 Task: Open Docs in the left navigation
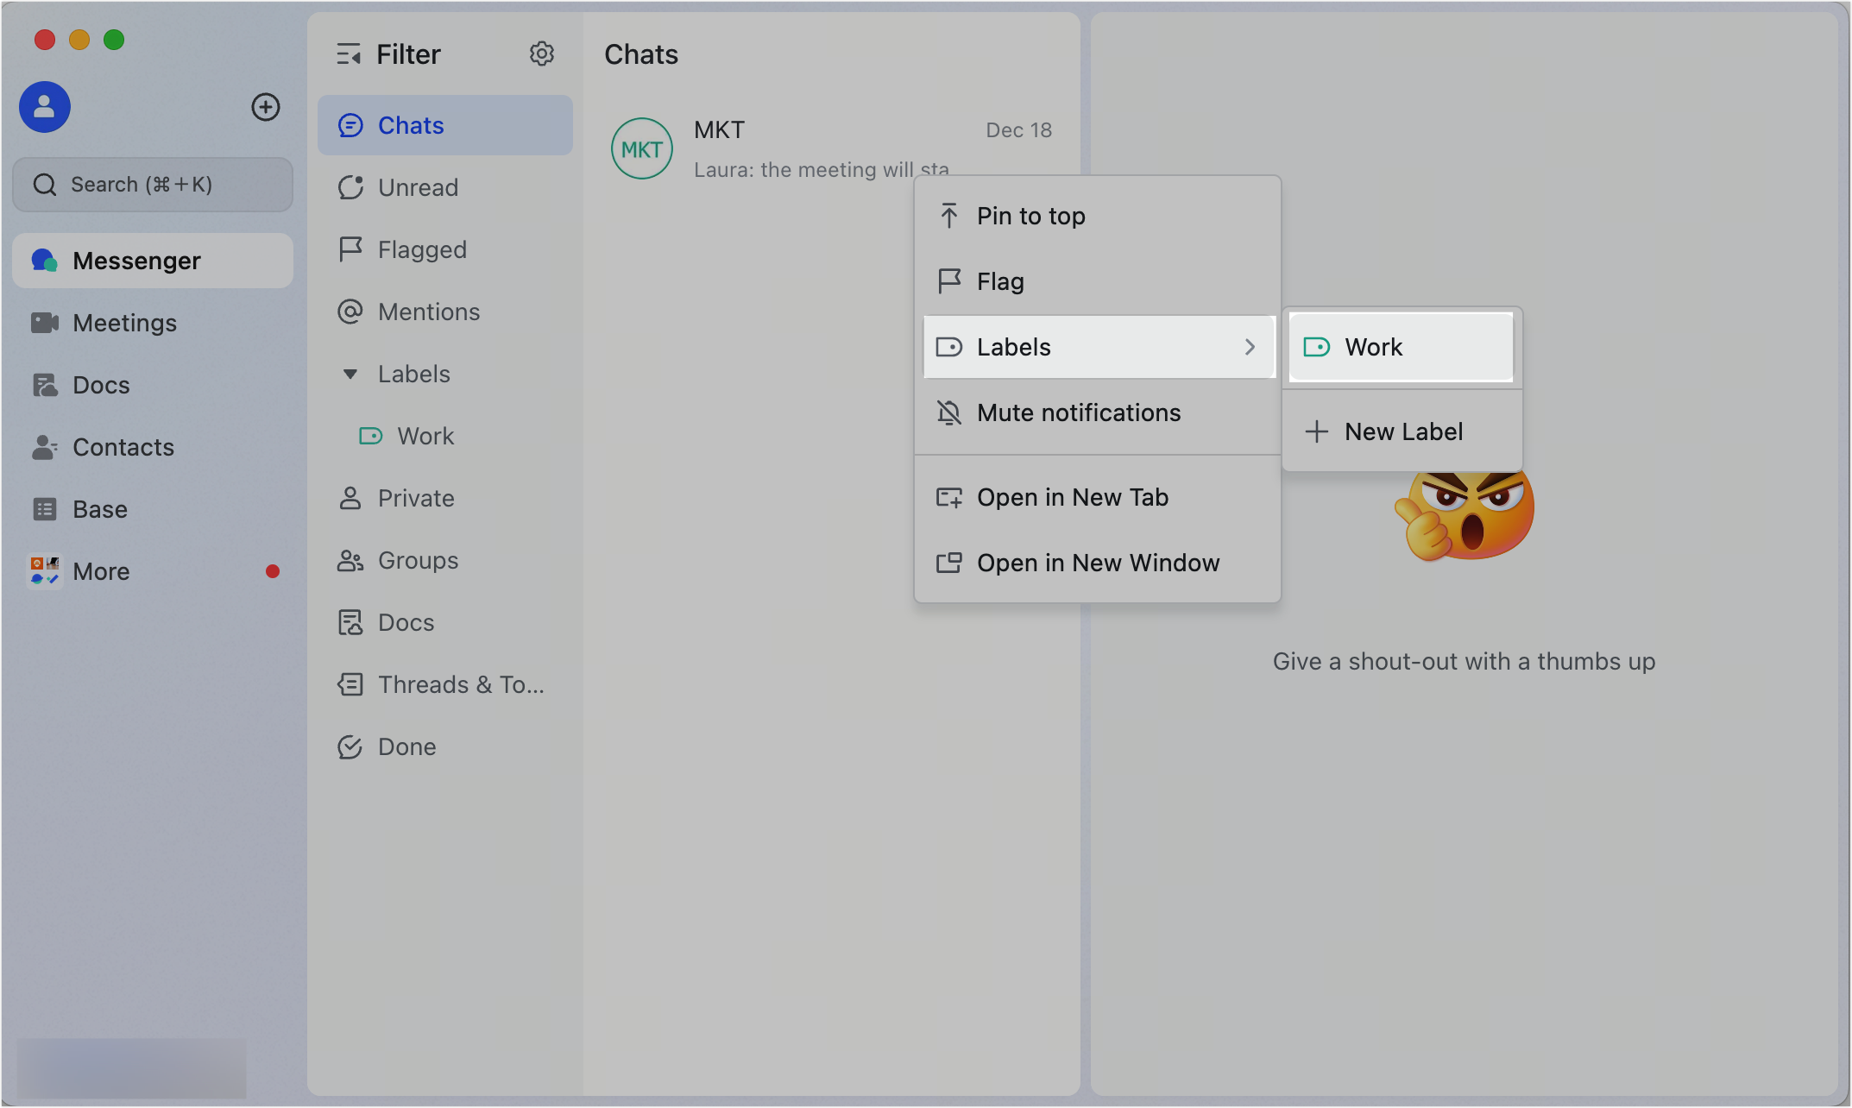100,385
